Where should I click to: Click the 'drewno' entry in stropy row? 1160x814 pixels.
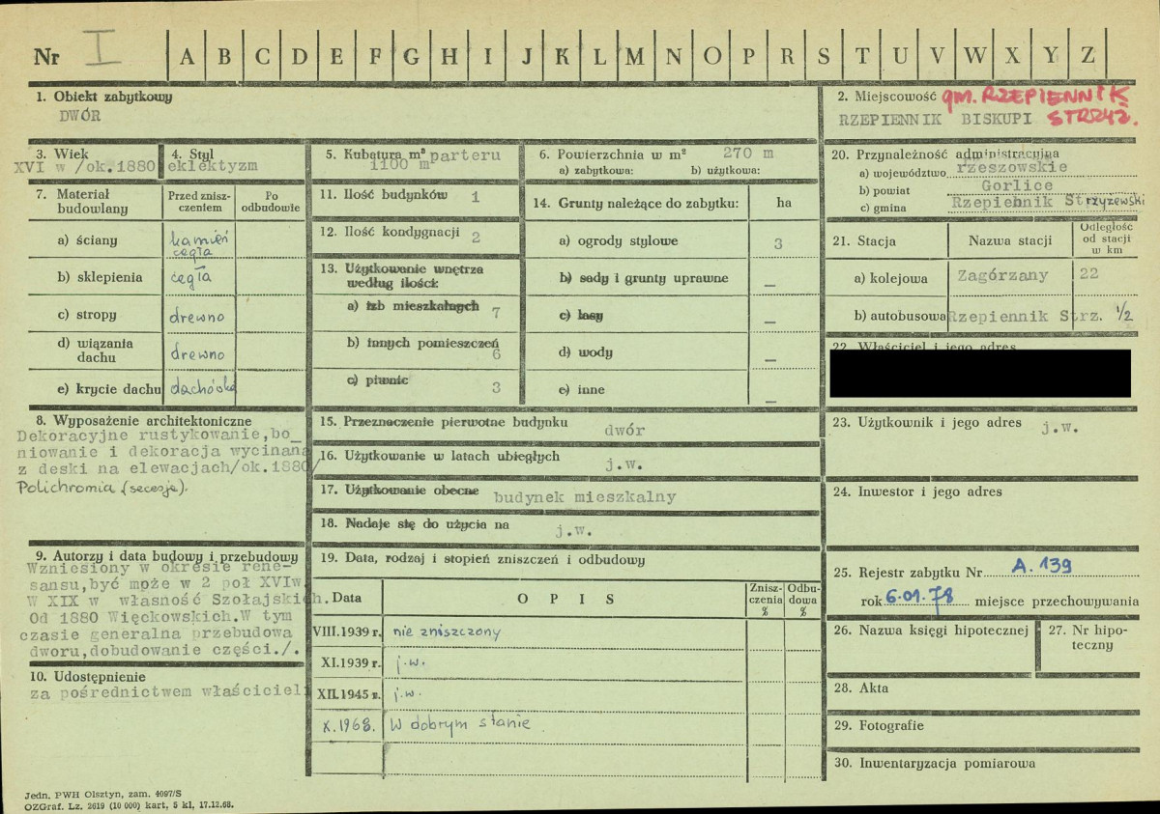click(196, 316)
